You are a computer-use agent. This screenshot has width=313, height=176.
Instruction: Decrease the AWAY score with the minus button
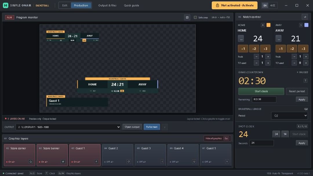pyautogui.click(x=279, y=38)
